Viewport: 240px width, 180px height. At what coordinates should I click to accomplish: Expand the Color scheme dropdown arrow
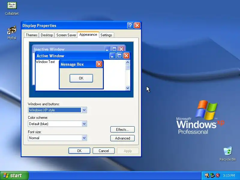tap(84, 124)
